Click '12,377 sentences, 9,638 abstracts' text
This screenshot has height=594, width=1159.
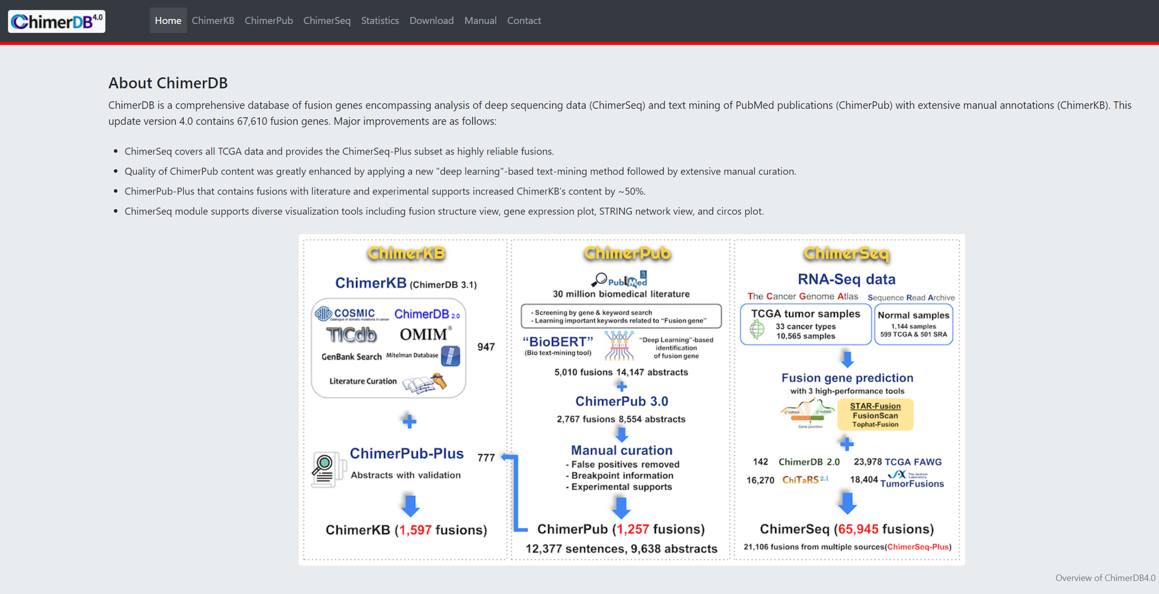[621, 549]
